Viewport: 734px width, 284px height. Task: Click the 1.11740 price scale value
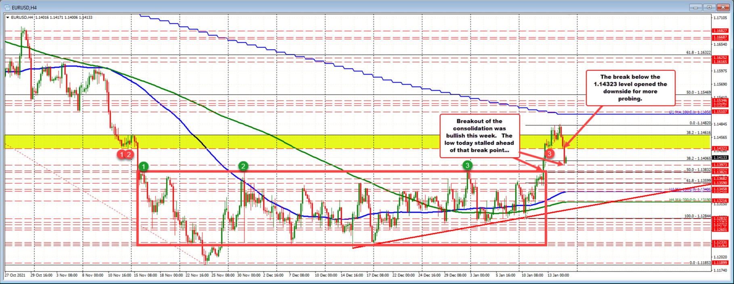coord(720,270)
